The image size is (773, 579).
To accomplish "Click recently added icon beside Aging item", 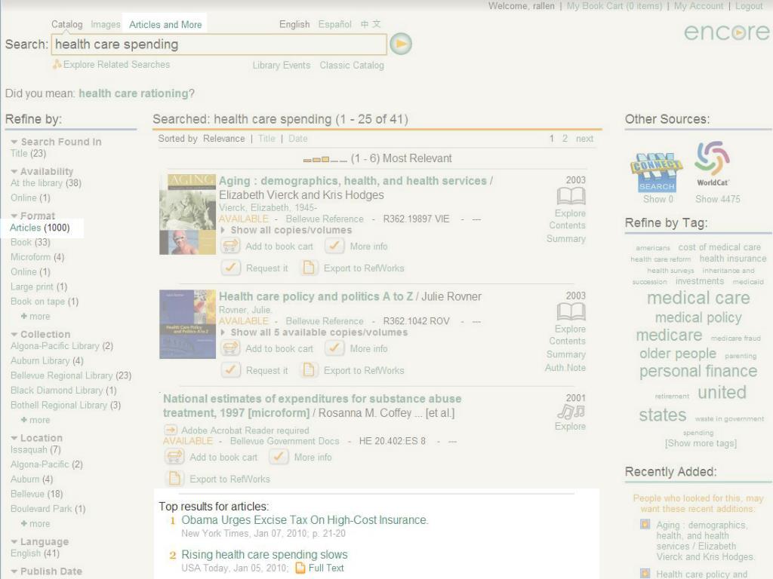I will coord(645,524).
